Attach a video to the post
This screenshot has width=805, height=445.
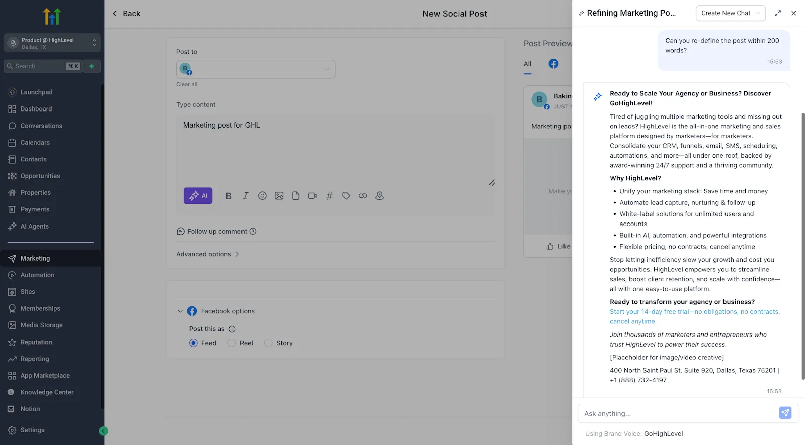[312, 196]
